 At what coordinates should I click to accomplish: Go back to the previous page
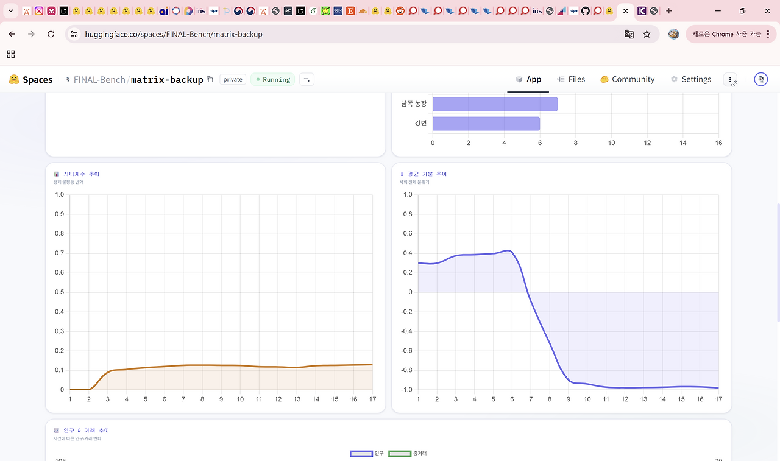tap(12, 34)
